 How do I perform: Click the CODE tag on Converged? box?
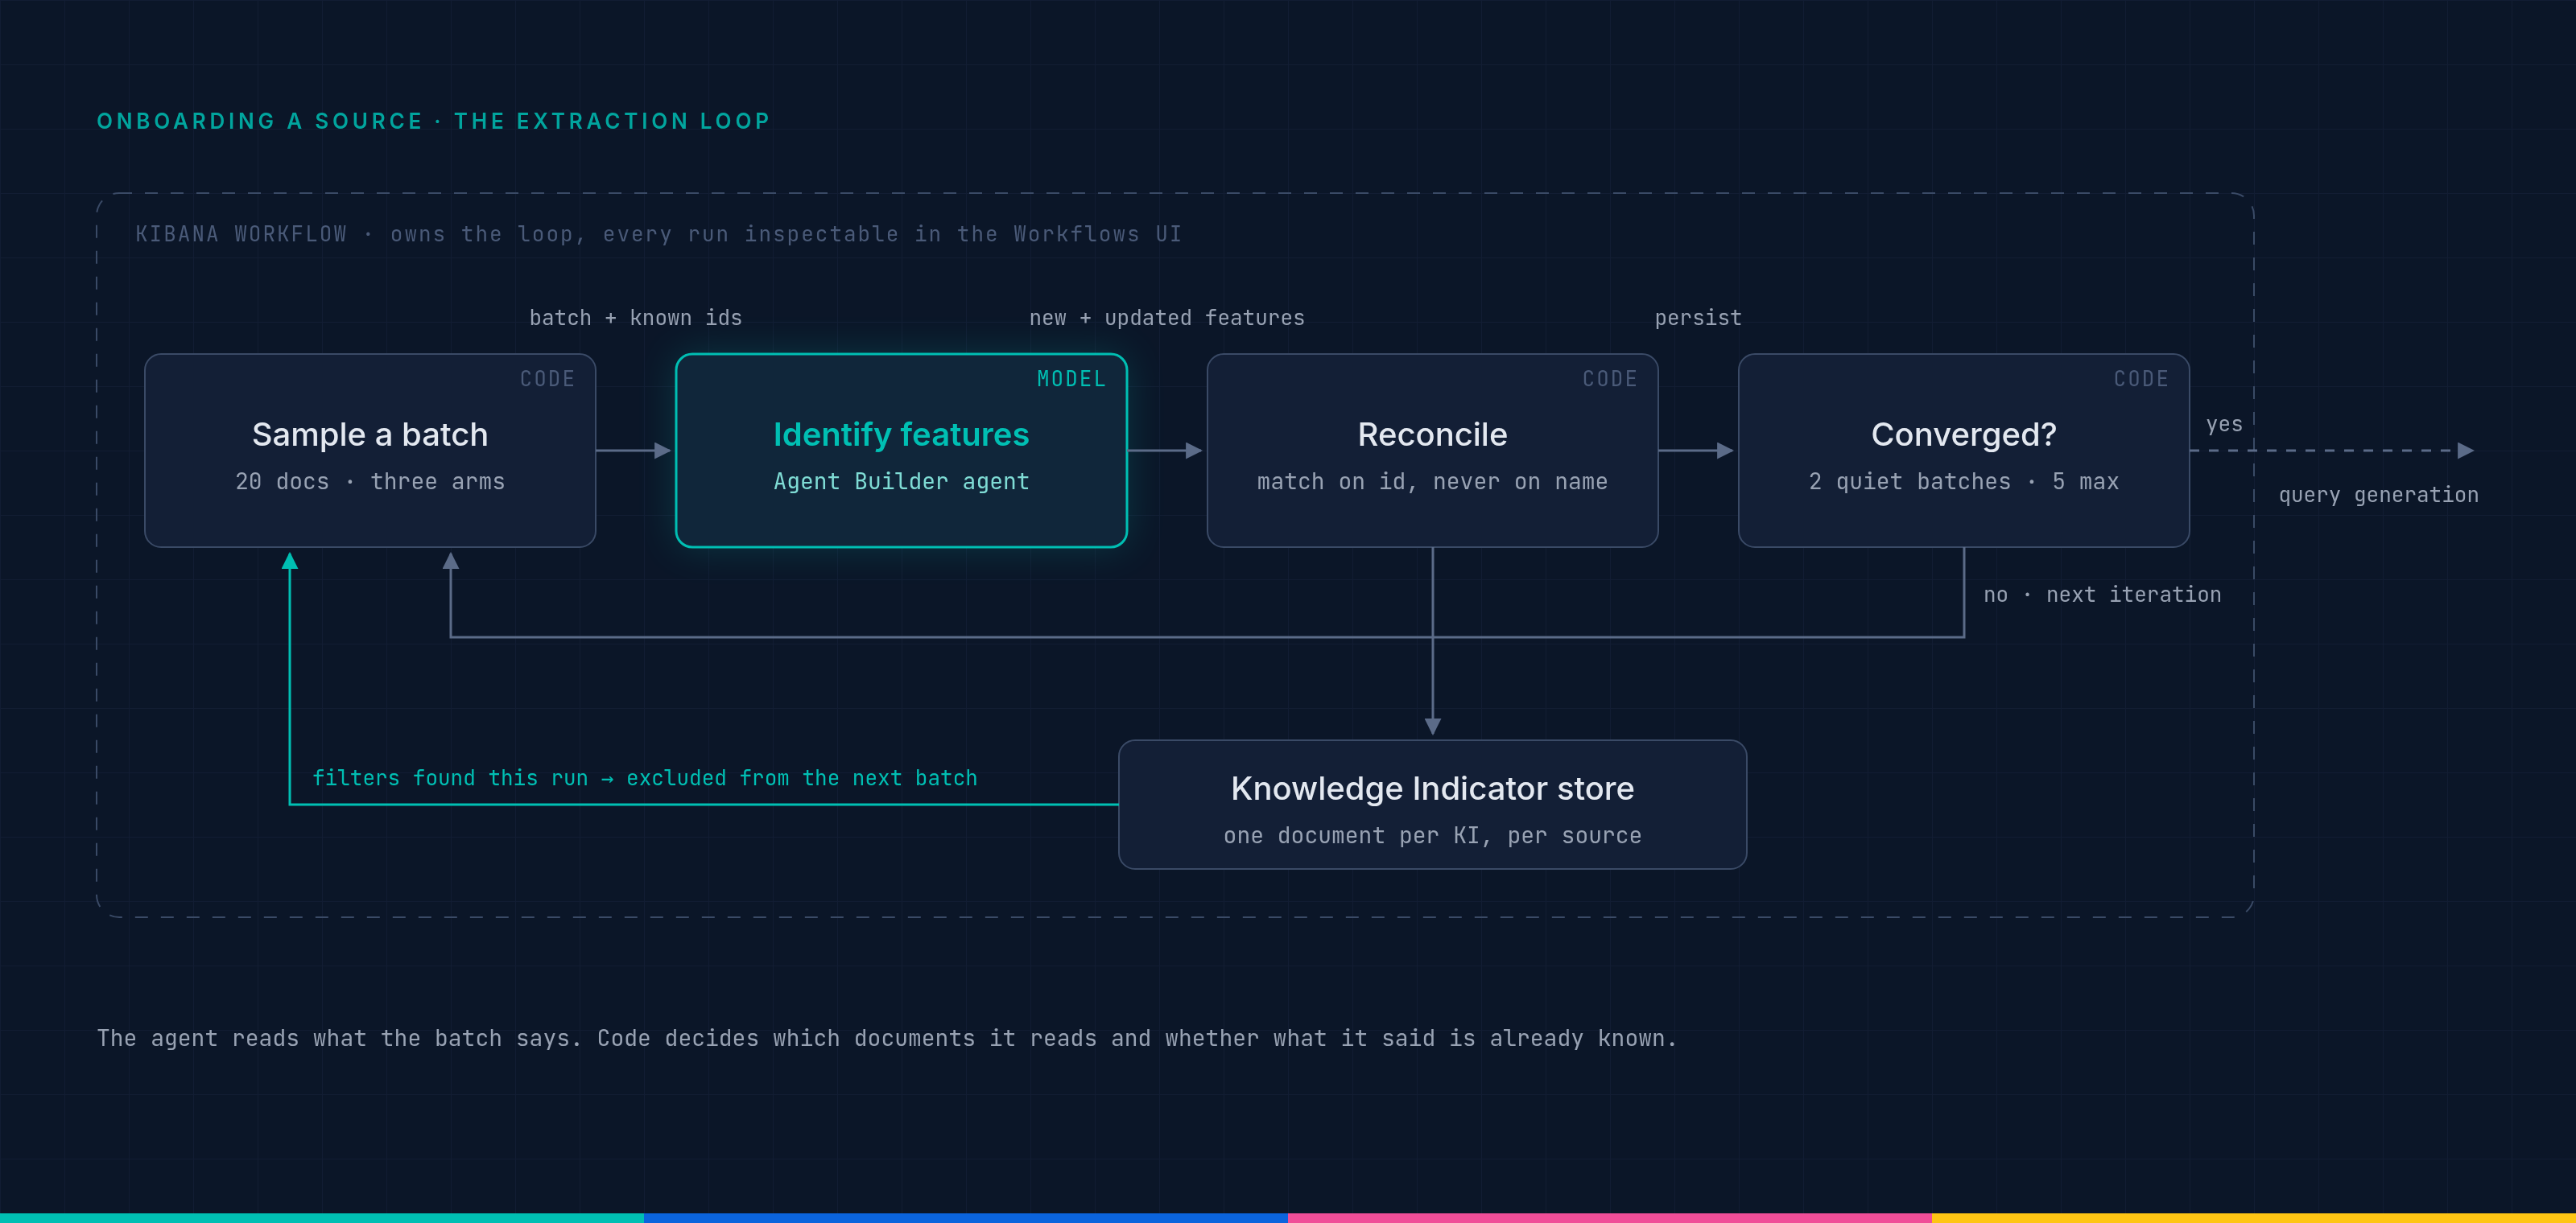pos(2141,379)
